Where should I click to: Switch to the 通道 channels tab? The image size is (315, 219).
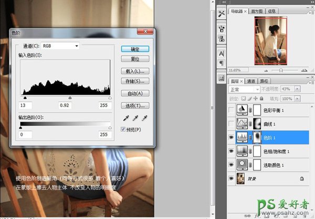coord(251,81)
